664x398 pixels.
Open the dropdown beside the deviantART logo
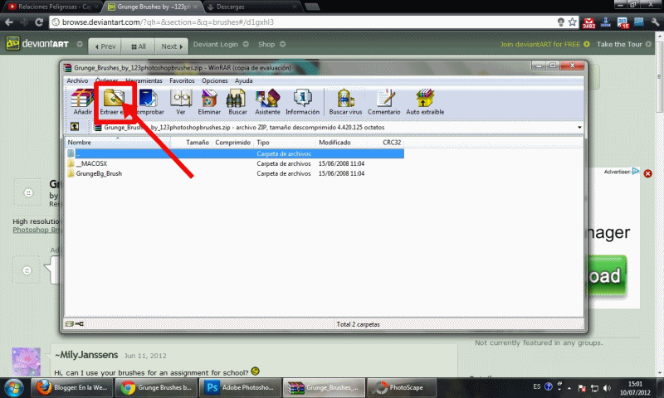click(x=79, y=44)
